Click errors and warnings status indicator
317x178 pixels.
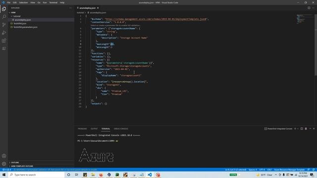point(6,170)
